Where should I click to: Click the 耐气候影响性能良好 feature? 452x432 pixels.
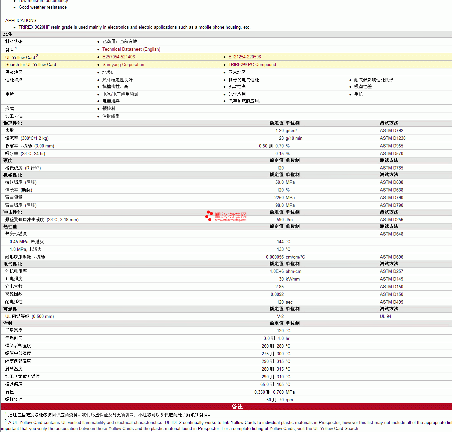(374, 80)
